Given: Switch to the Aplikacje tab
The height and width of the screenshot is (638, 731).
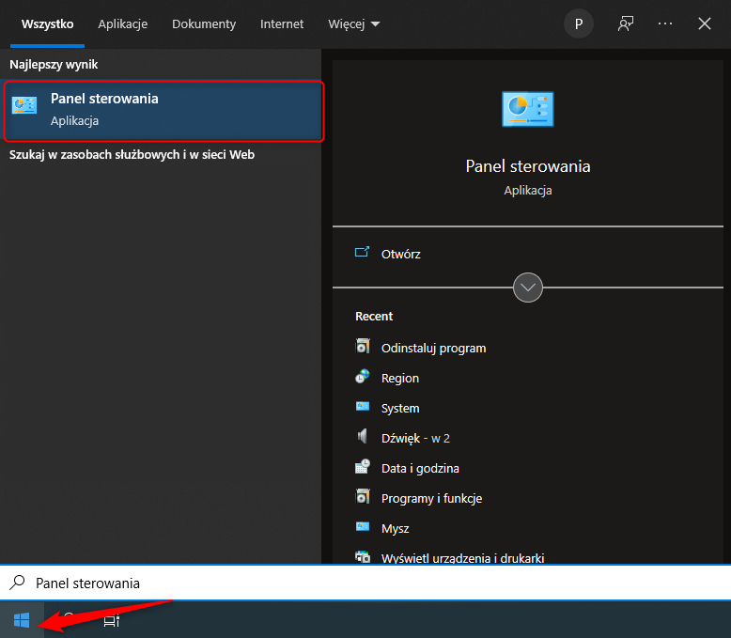Looking at the screenshot, I should [122, 24].
